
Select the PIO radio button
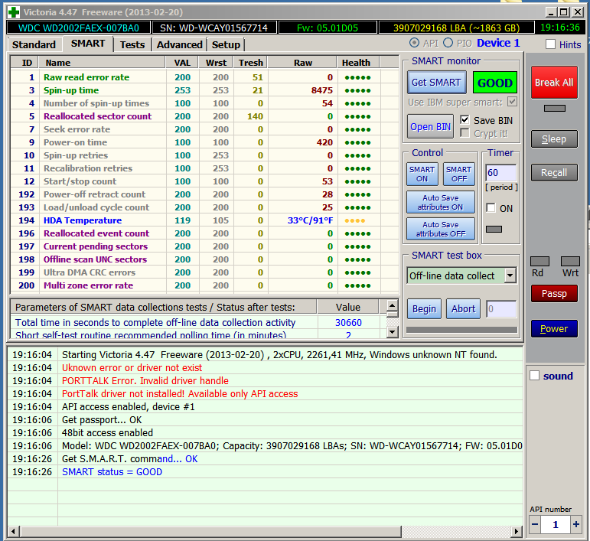pyautogui.click(x=448, y=44)
